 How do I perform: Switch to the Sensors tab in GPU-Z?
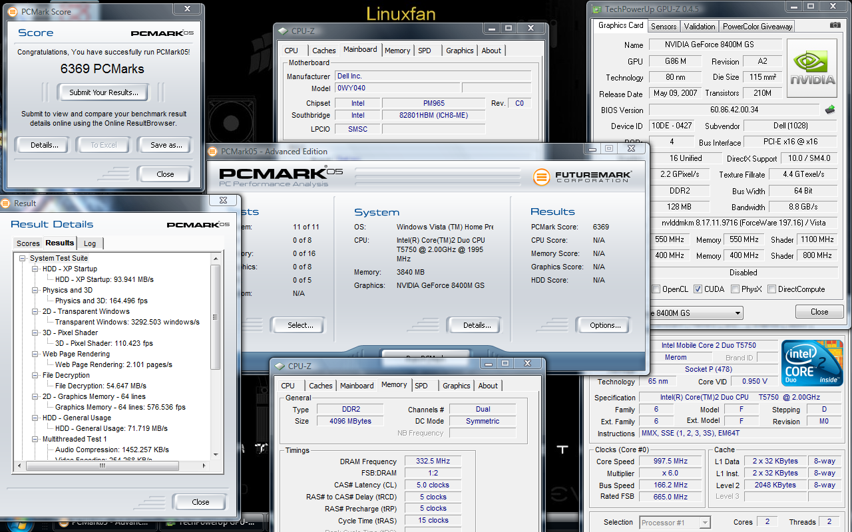[664, 27]
